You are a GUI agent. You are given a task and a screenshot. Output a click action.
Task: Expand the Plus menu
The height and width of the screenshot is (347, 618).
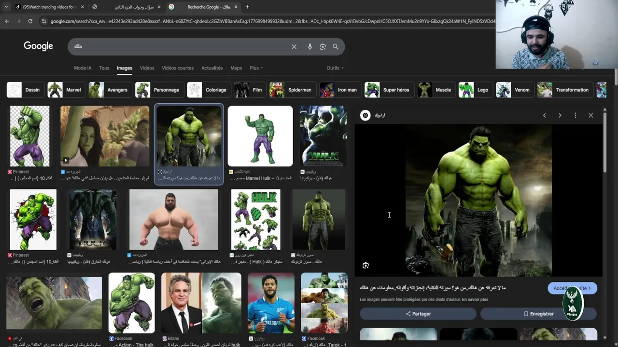coord(256,68)
